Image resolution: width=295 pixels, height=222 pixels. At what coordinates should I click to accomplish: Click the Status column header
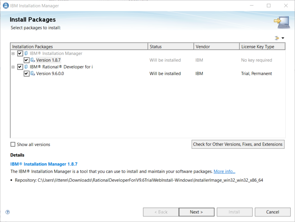click(x=171, y=46)
